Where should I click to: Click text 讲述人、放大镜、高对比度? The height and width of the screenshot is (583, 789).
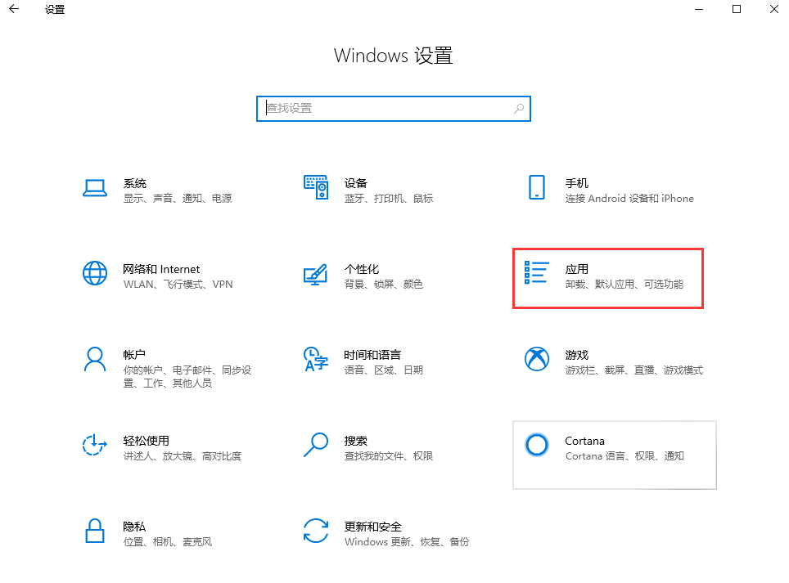pos(183,456)
